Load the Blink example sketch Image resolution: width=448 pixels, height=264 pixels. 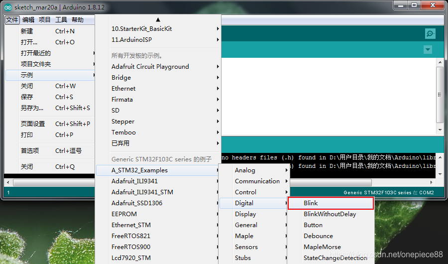[331, 203]
